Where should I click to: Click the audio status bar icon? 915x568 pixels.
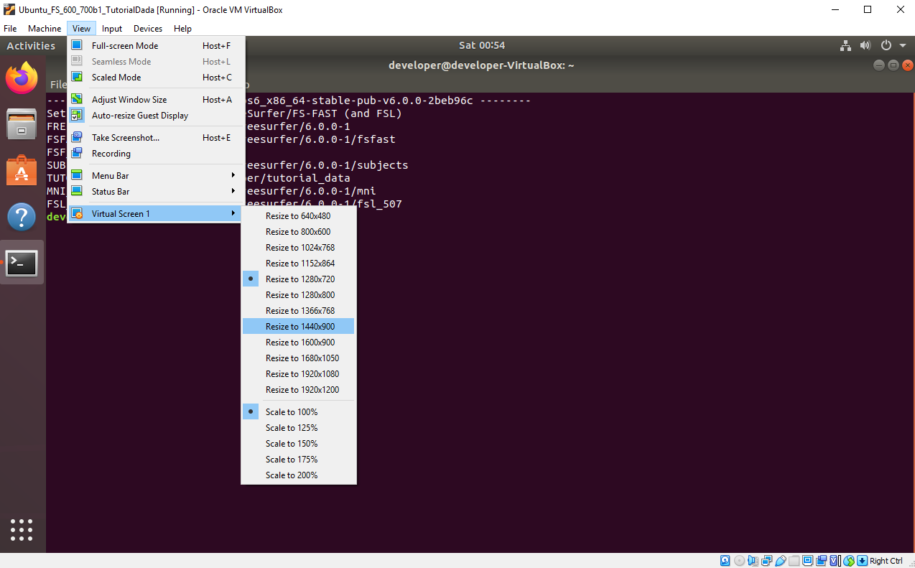pos(753,561)
